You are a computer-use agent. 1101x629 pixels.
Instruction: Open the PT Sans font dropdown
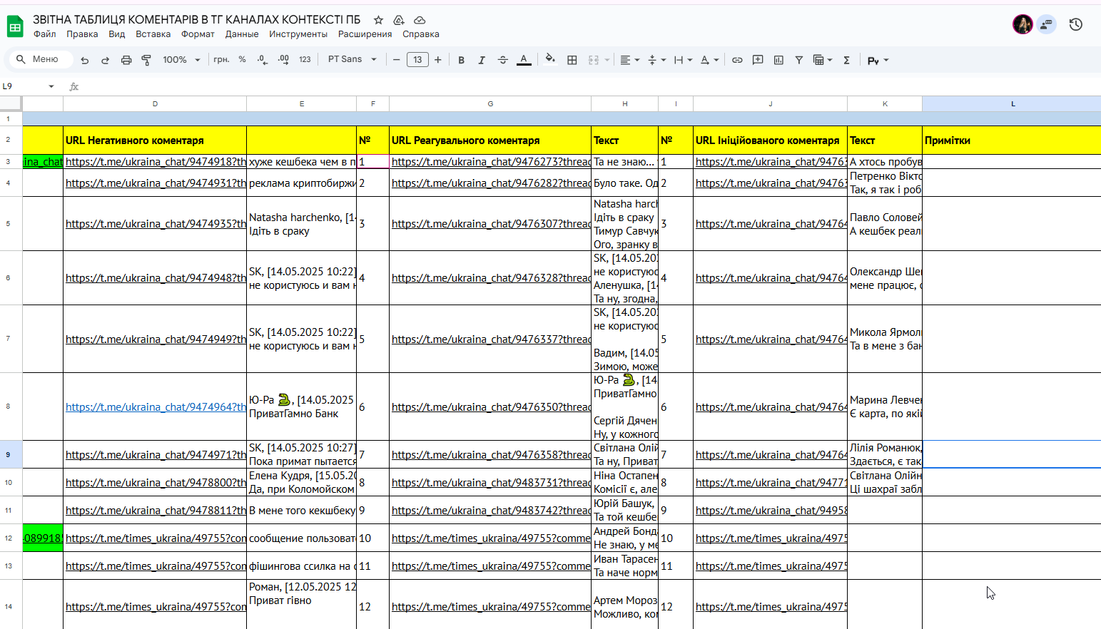coord(352,60)
